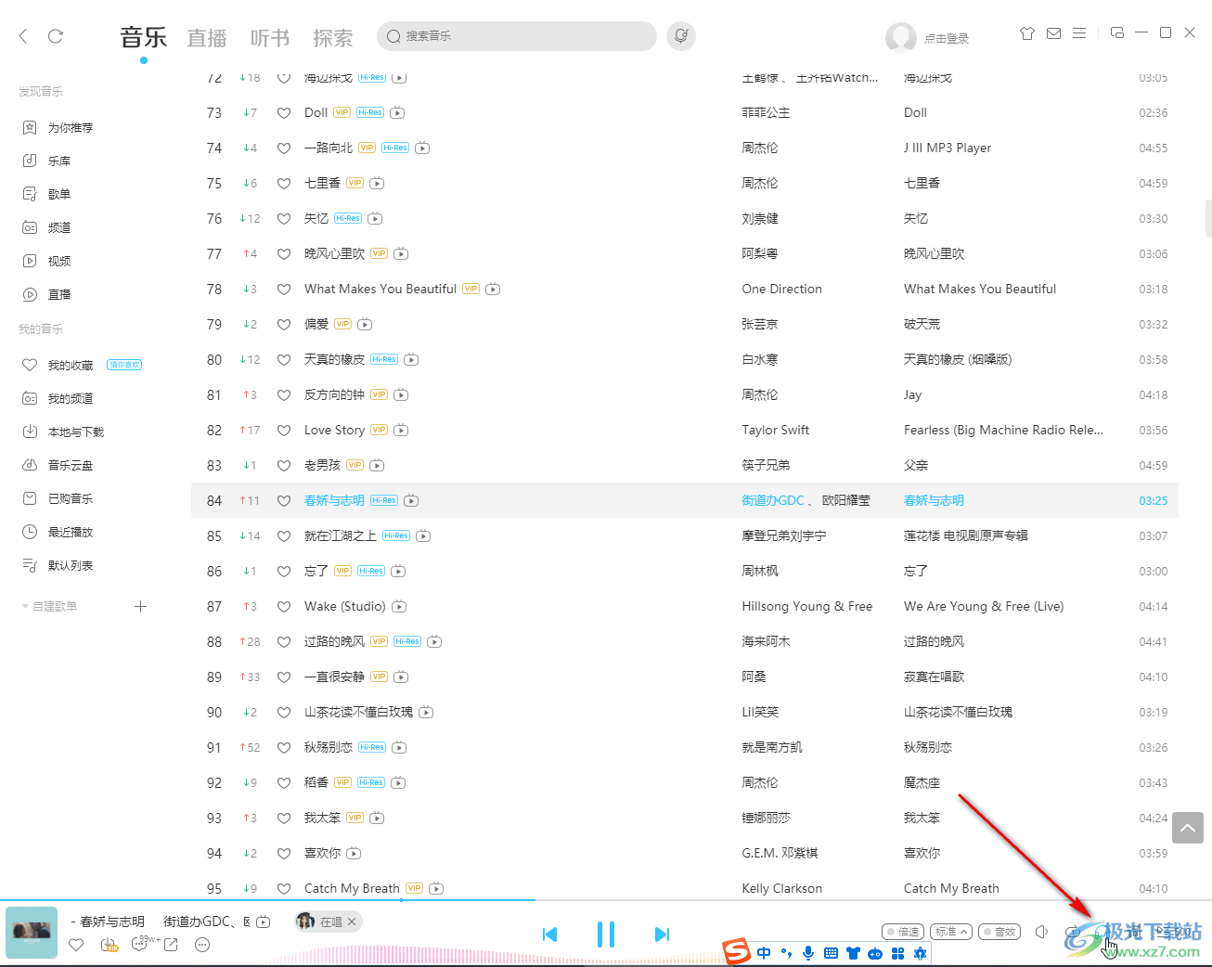Click the add new playlist plus icon
This screenshot has height=967, width=1212.
pos(141,606)
